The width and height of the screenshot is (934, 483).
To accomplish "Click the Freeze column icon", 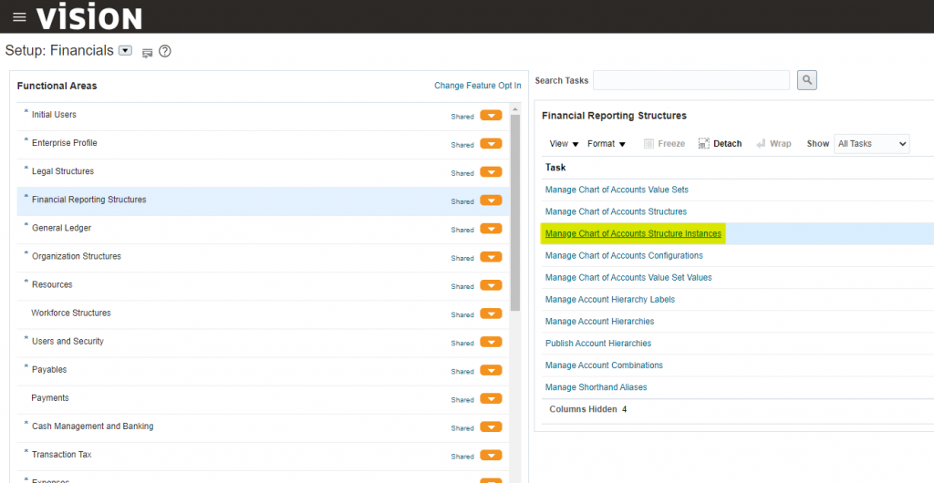I will pos(664,144).
